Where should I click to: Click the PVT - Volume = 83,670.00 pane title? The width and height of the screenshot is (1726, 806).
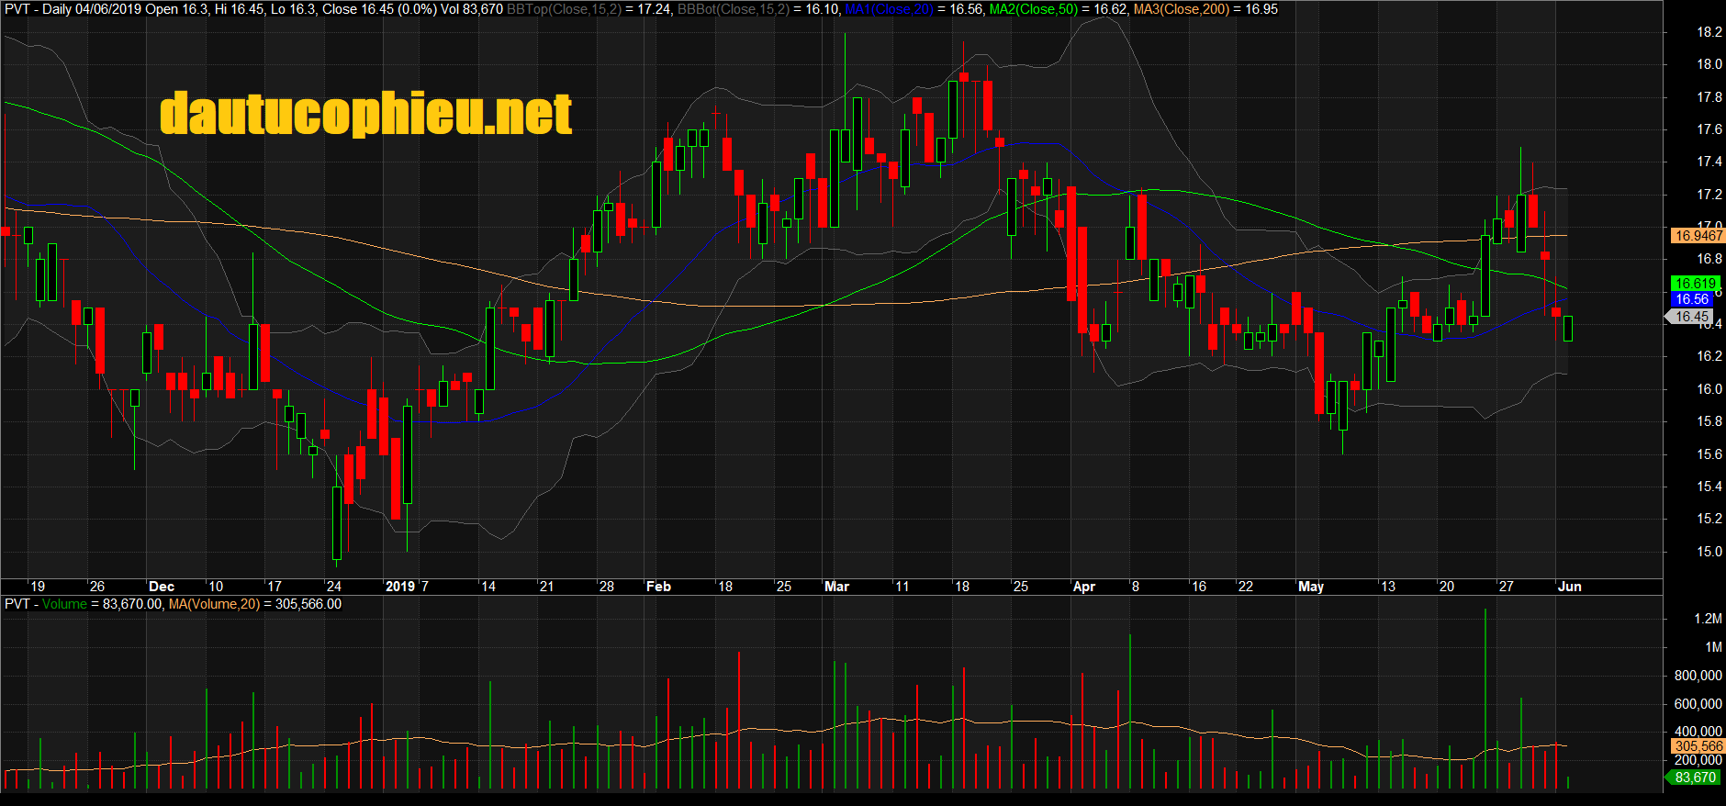[x=84, y=604]
